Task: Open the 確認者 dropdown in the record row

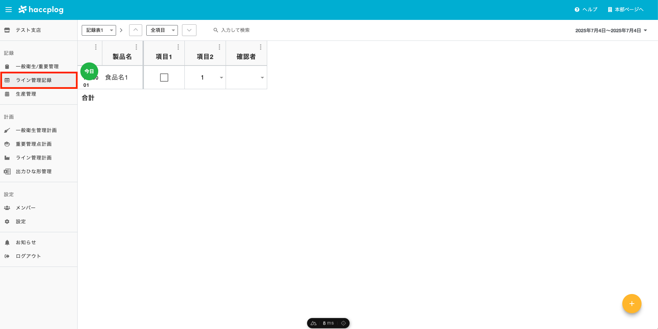Action: point(262,77)
